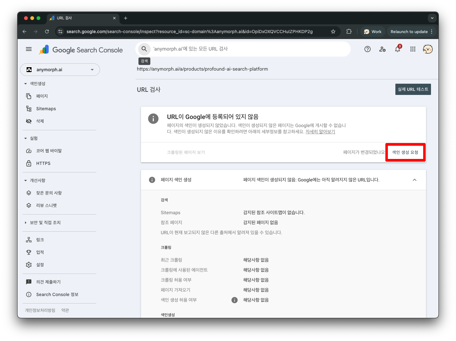This screenshot has width=456, height=341.
Task: Open the Search Console help menu
Action: [x=367, y=49]
